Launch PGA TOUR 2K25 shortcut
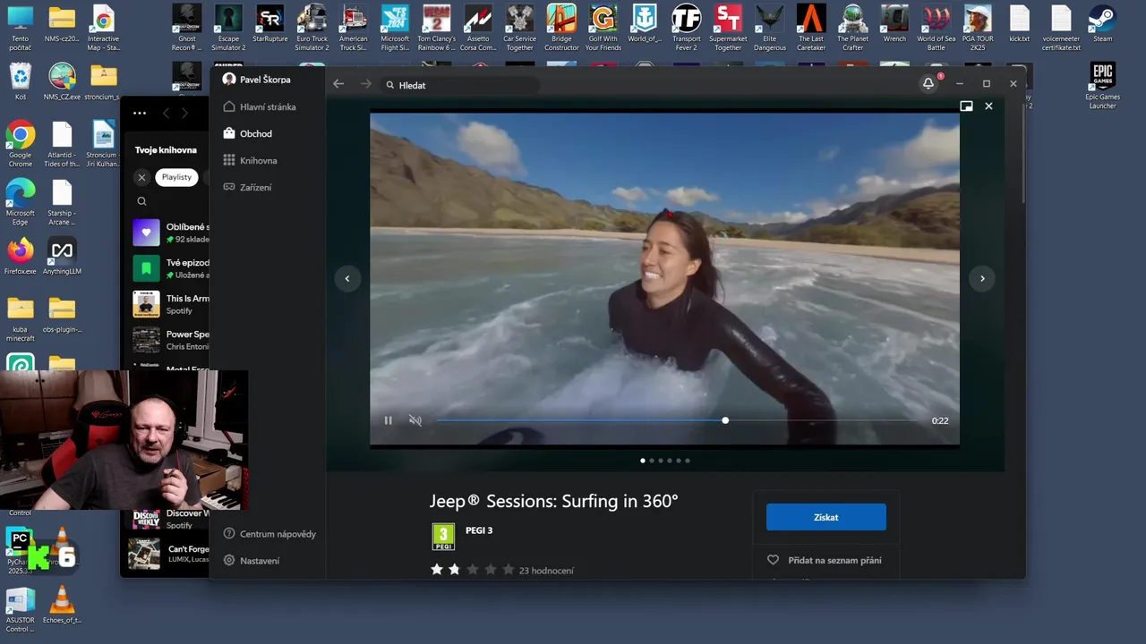Image resolution: width=1146 pixels, height=644 pixels. 978,28
